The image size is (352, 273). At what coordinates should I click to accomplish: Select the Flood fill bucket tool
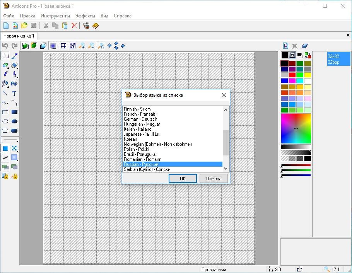tap(14, 84)
